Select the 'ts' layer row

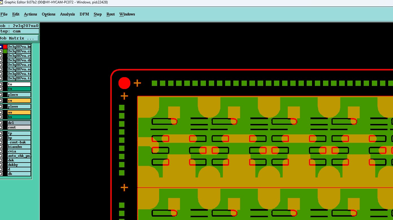19,89
